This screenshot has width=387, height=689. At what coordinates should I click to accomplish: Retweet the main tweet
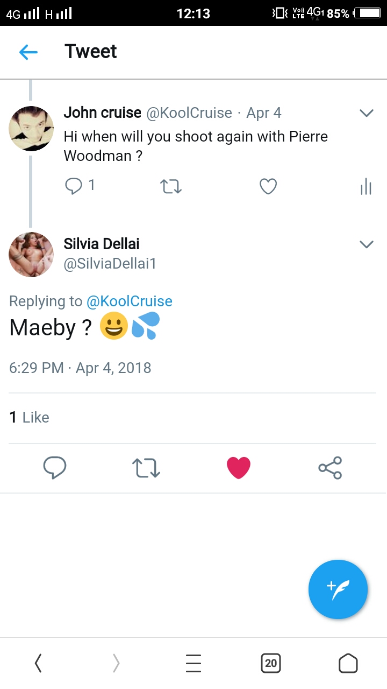pos(146,468)
